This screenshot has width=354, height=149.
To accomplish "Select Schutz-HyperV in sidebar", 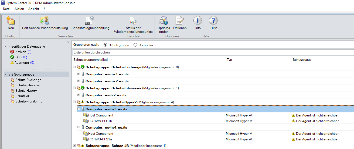I will pos(26,91).
